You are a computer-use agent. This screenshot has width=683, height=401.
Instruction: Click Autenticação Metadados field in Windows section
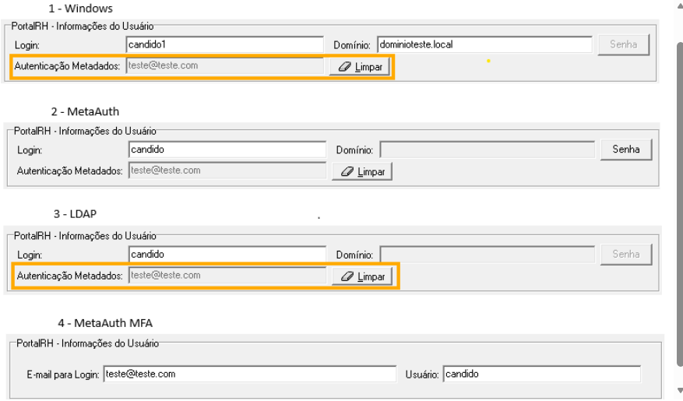(224, 66)
